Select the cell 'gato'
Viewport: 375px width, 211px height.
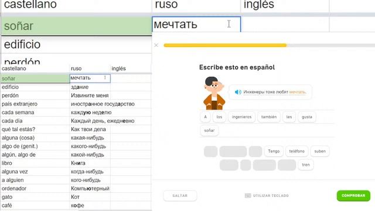click(x=35, y=197)
